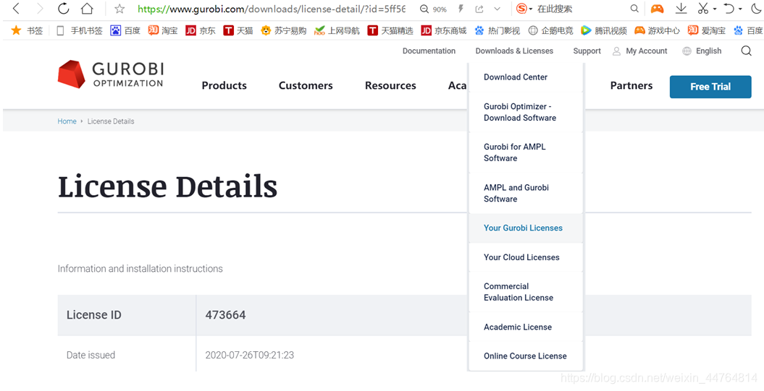Change language from English selector

(x=702, y=51)
